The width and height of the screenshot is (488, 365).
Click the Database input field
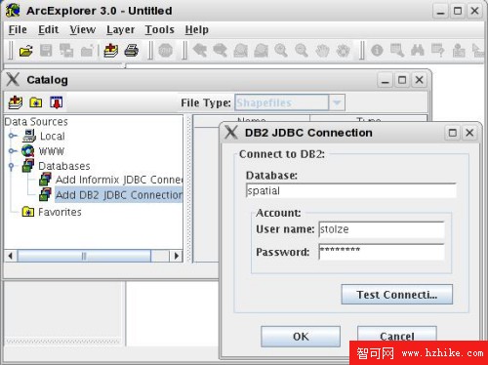coord(351,190)
